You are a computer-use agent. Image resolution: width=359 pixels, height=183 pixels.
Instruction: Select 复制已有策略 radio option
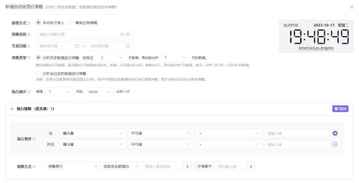(71, 23)
